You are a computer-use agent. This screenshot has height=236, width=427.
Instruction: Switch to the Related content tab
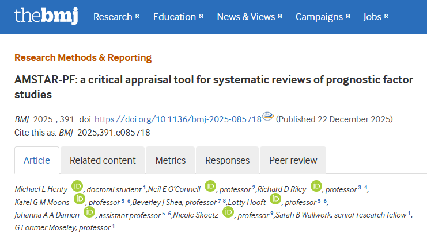click(103, 160)
